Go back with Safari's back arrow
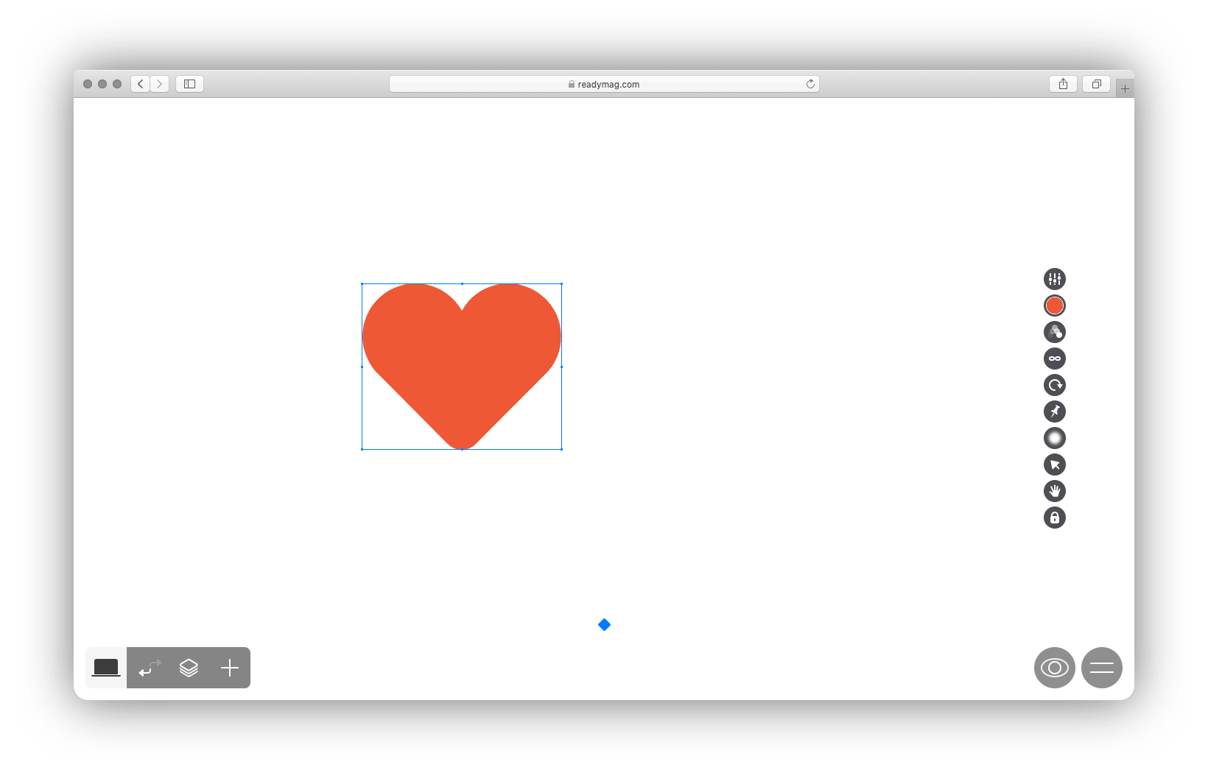 click(140, 84)
